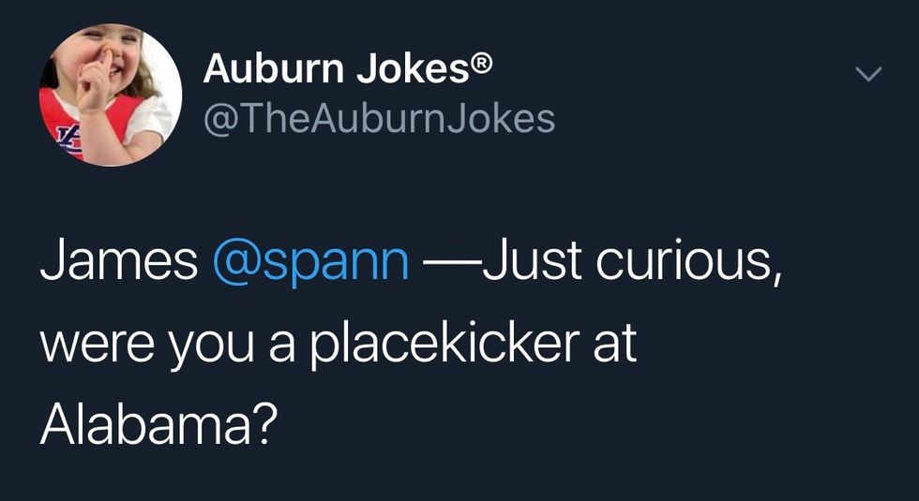Image resolution: width=919 pixels, height=501 pixels.
Task: Click the registered trademark symbol after Jokes
Action: coord(479,65)
